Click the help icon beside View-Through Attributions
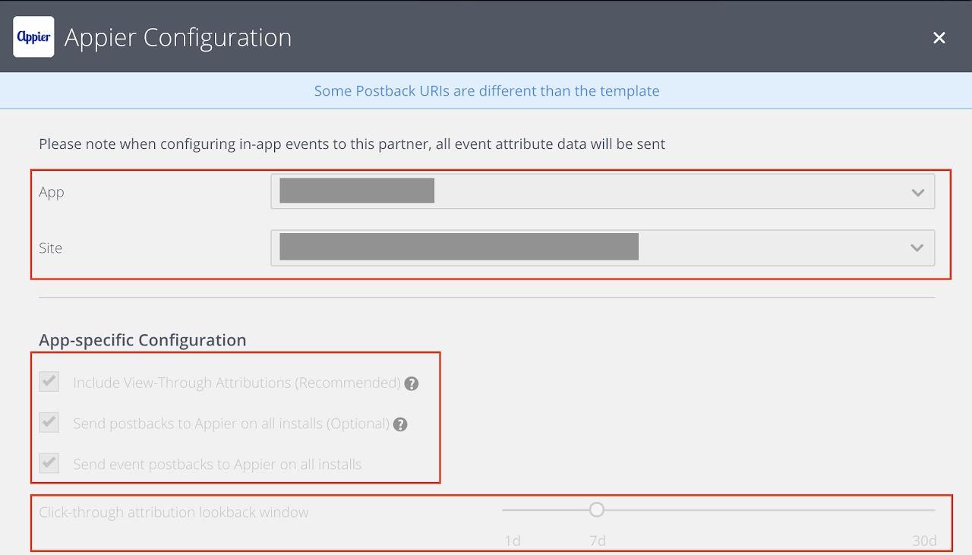Viewport: 972px width, 555px height. pyautogui.click(x=412, y=383)
